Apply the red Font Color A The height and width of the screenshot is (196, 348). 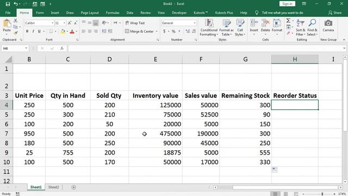click(x=72, y=32)
